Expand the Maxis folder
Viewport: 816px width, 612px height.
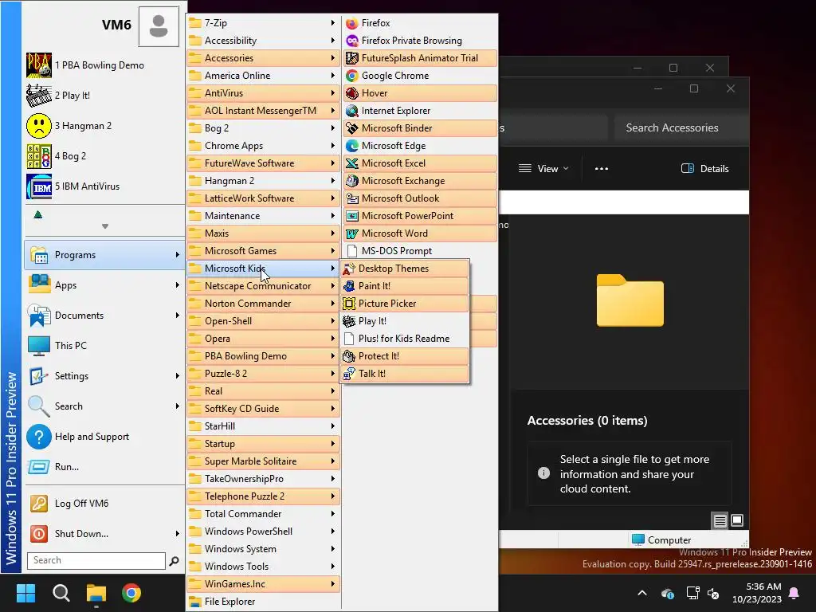click(x=263, y=233)
